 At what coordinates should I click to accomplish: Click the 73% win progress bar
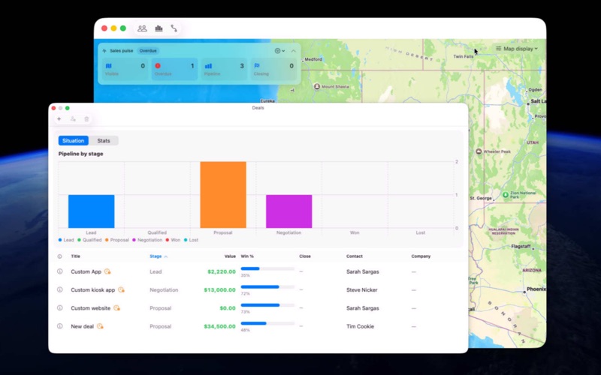267,305
